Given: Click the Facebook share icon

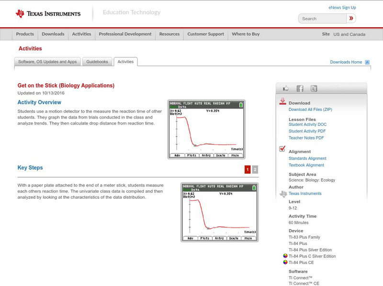Looking at the screenshot, I should tap(299, 88).
